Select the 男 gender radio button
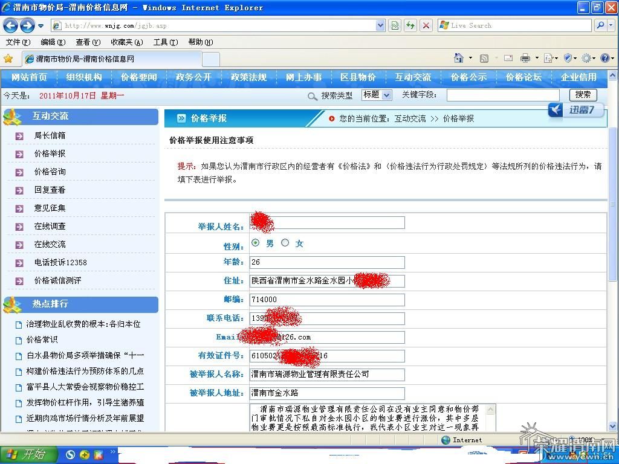Screen dimensions: 619x464 point(256,243)
